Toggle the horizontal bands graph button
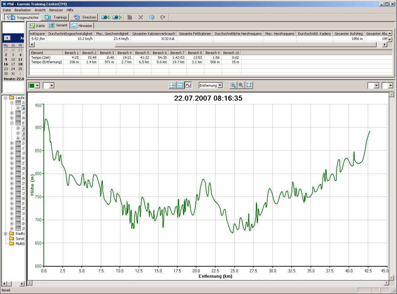 (x=180, y=85)
